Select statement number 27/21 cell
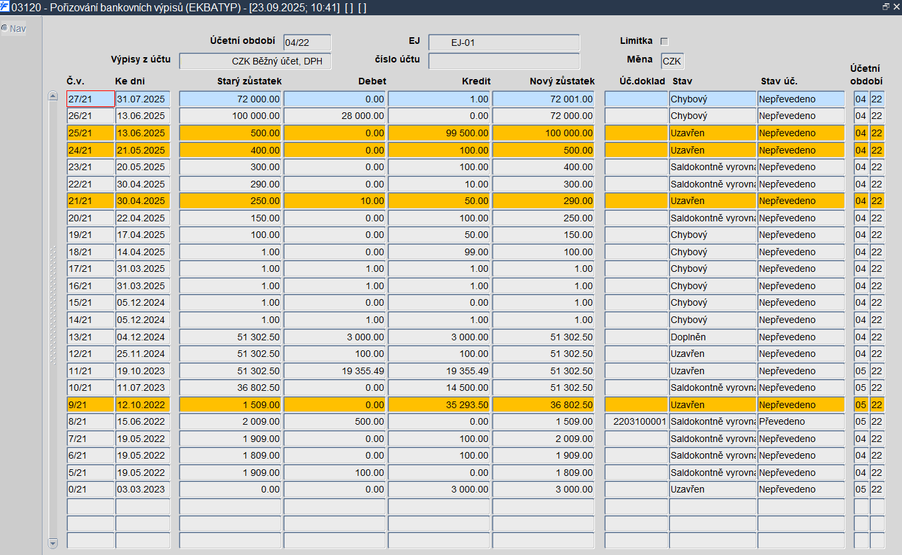Viewport: 902px width, 555px height. (90, 99)
